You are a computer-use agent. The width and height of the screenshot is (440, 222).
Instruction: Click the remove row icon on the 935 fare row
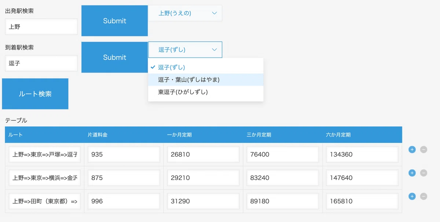(x=423, y=150)
